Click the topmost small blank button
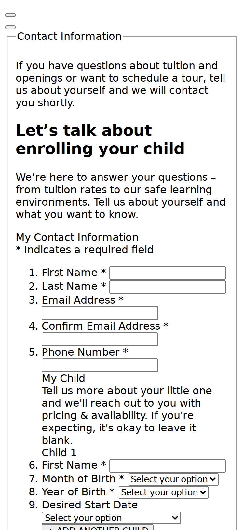The image size is (244, 530). [10, 15]
